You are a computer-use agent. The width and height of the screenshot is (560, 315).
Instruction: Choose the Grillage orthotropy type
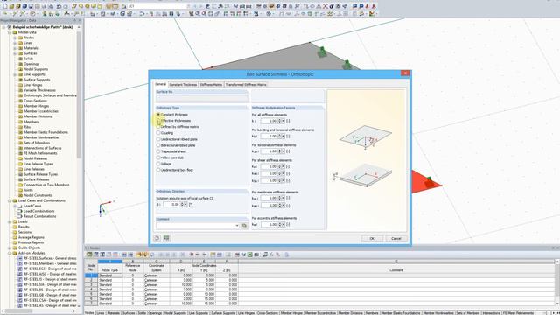tap(158, 164)
